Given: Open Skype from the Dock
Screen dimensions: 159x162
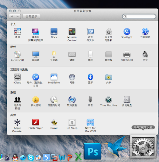Looking at the screenshot, I should click(x=31, y=158).
